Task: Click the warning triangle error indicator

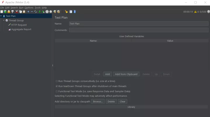Action: (x=195, y=12)
